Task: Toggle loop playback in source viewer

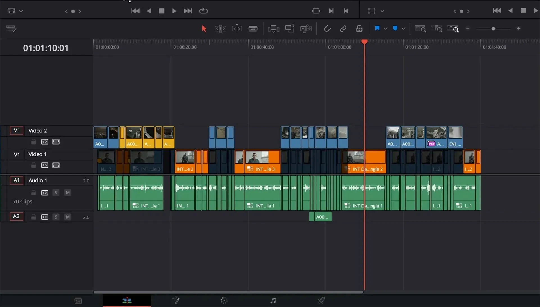Action: pos(203,11)
